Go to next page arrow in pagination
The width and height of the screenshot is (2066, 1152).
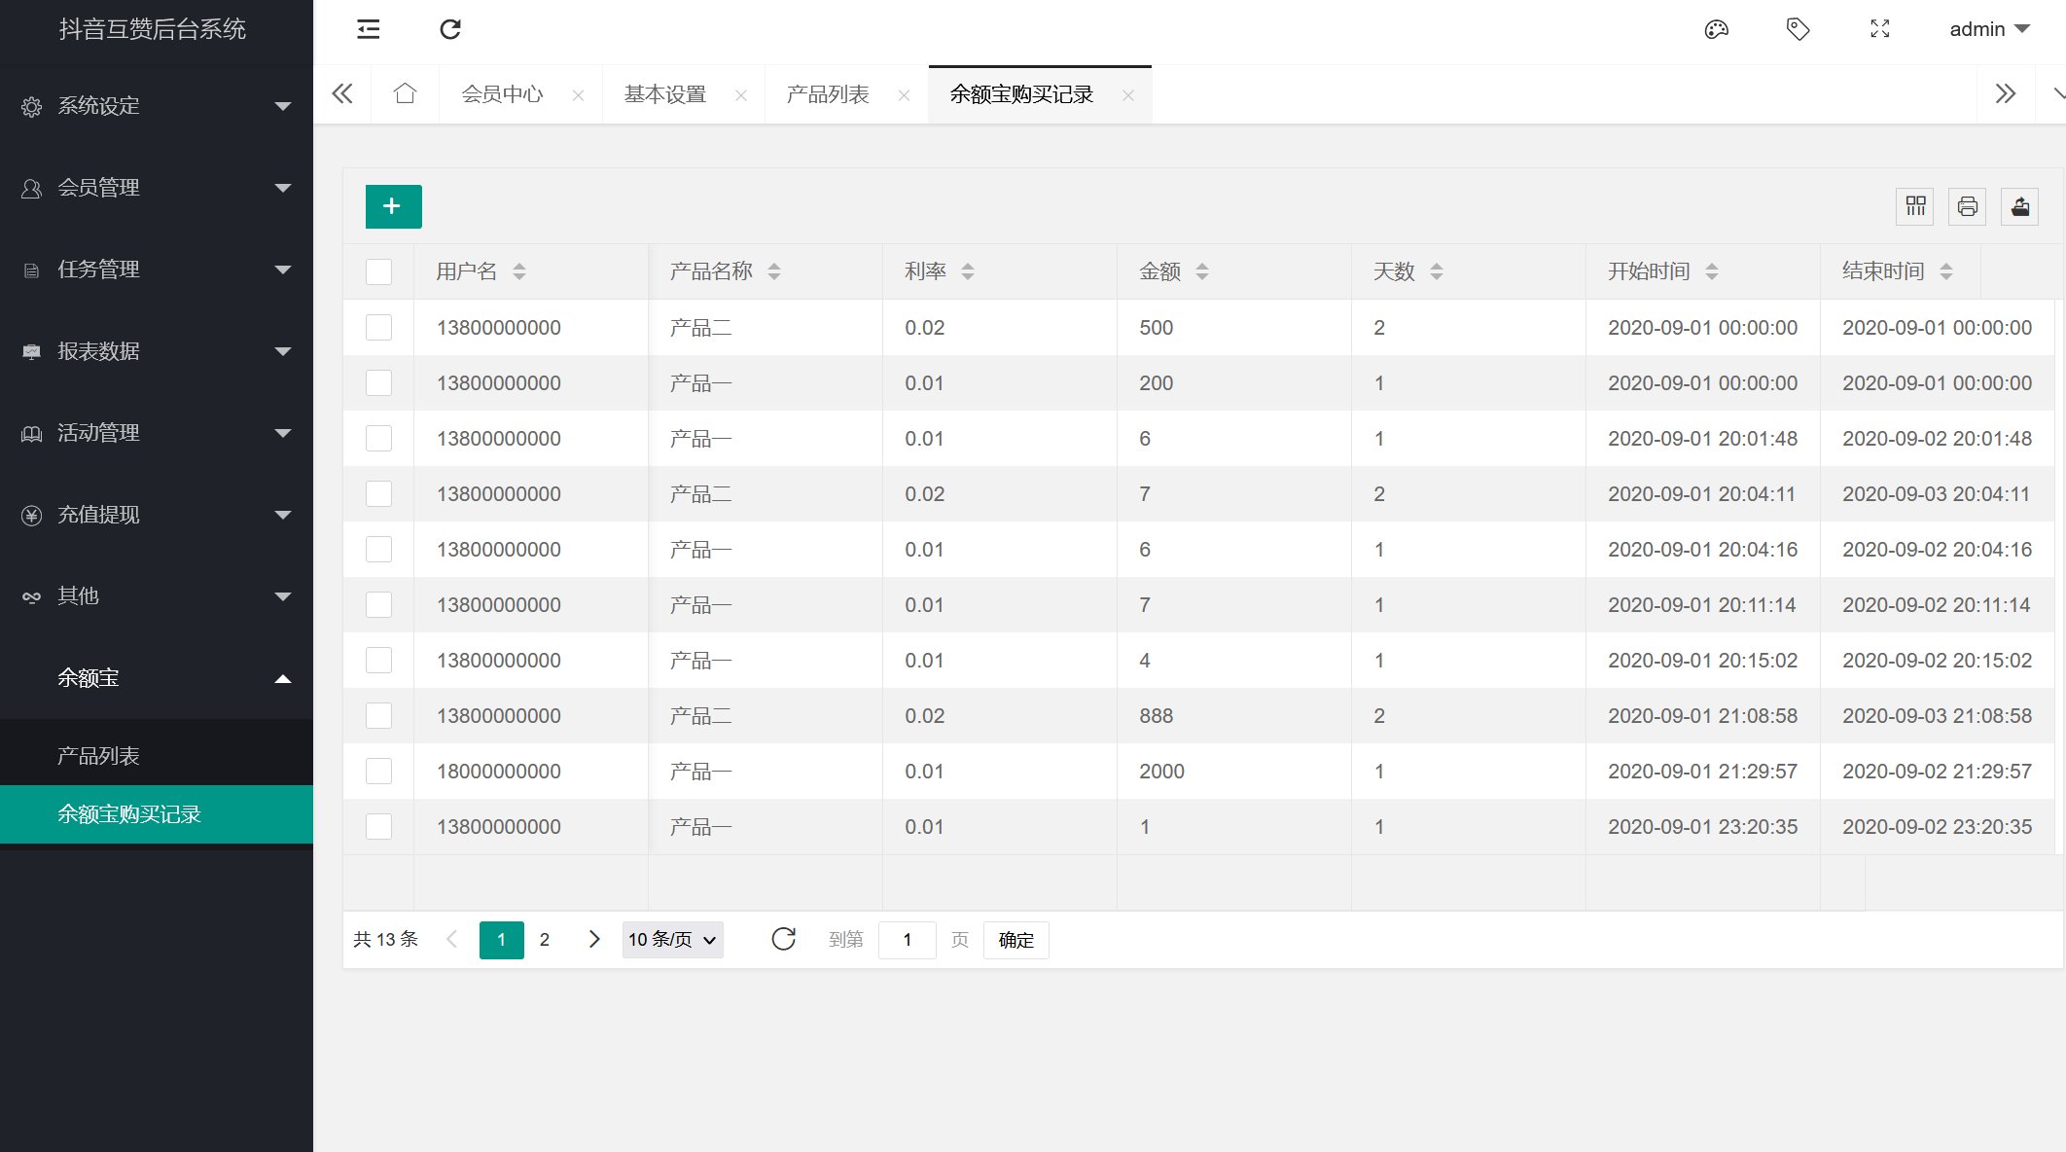click(594, 939)
